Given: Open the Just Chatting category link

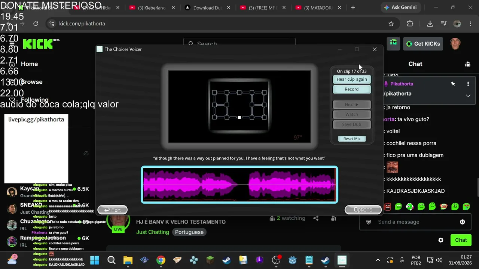Looking at the screenshot, I should 153,232.
